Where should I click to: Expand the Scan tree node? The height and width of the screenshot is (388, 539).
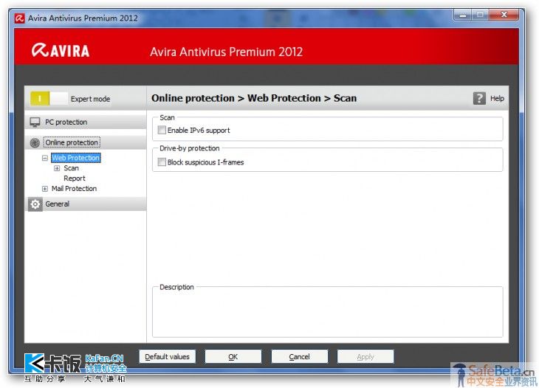(57, 168)
